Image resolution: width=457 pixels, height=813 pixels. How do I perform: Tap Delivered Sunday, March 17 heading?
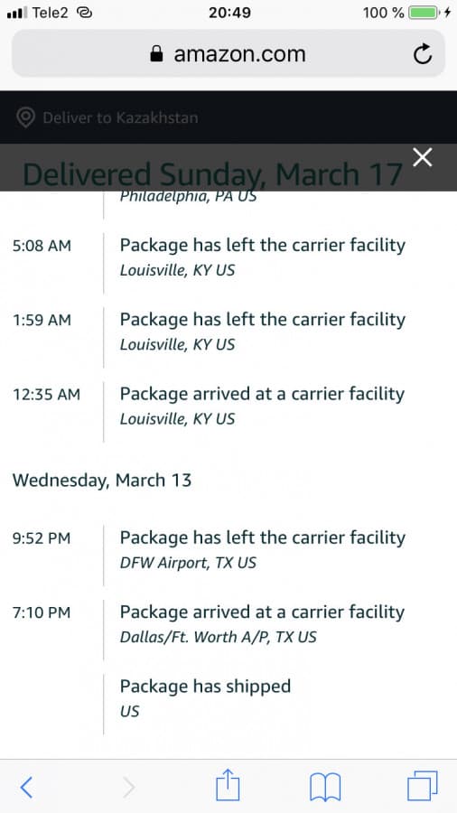(213, 174)
